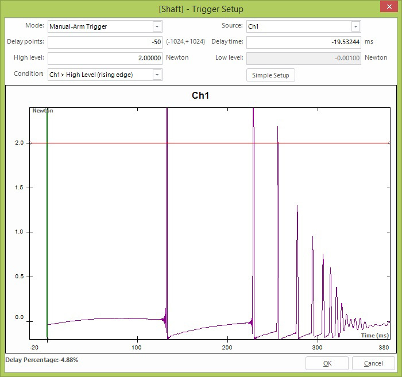Click the greyed-out Low level field
The image size is (402, 377).
tap(303, 58)
